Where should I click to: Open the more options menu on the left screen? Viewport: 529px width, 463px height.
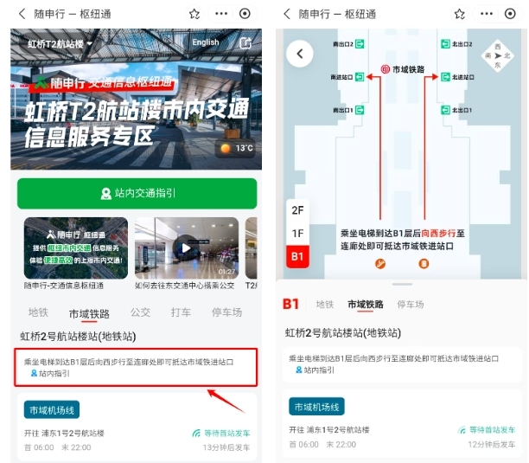pyautogui.click(x=221, y=14)
